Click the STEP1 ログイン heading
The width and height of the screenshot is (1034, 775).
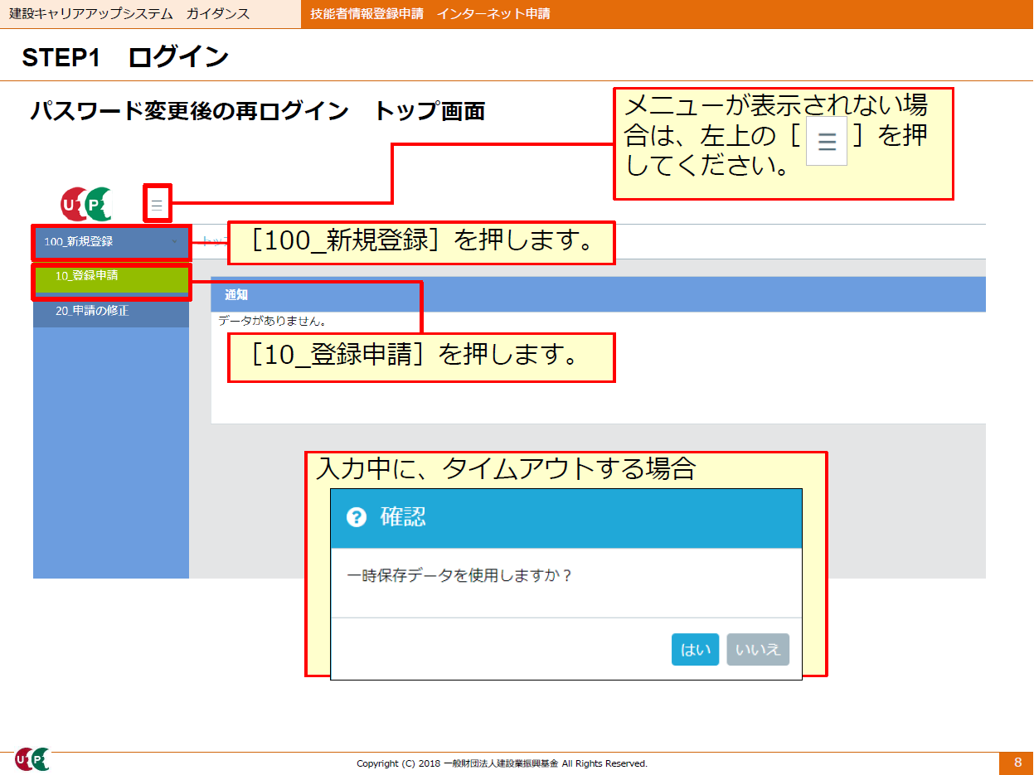tap(125, 57)
